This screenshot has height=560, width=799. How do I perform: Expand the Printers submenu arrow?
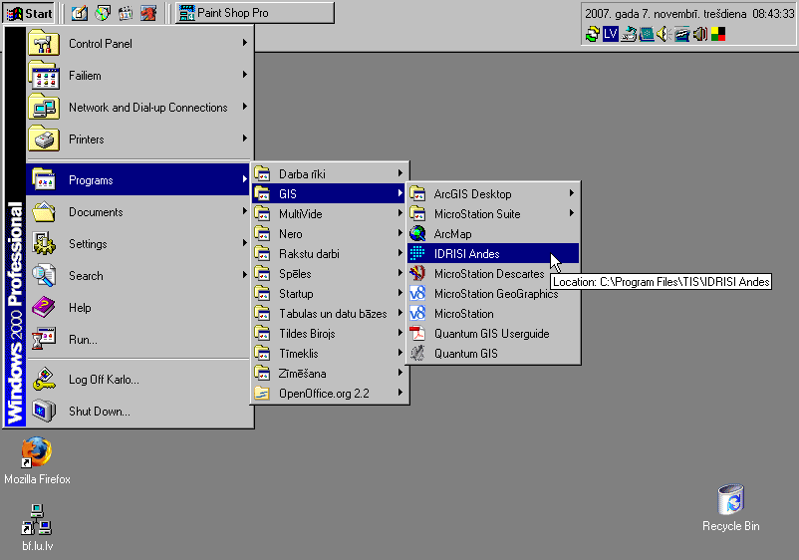pos(245,139)
